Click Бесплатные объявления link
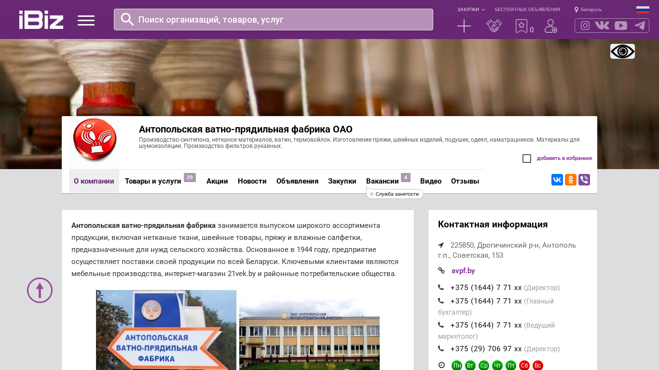 click(527, 10)
